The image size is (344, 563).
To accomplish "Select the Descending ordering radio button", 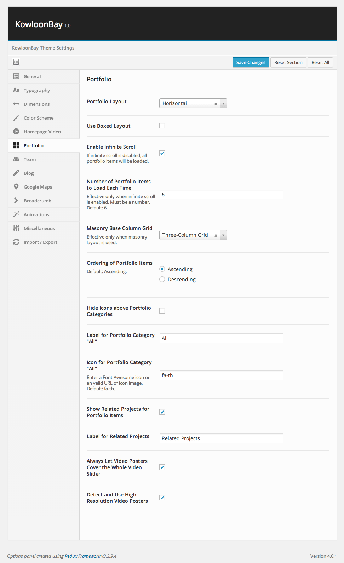I will click(162, 280).
